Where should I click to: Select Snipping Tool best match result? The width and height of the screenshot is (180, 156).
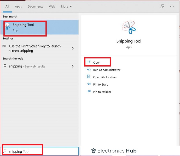click(x=39, y=27)
